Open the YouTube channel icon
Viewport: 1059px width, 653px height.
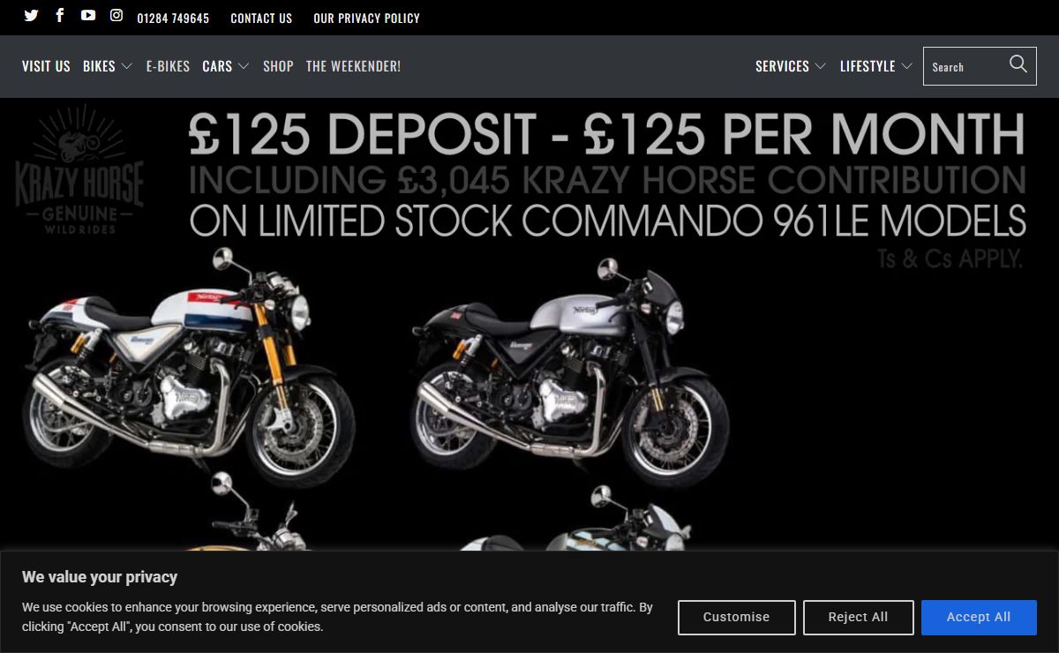point(88,15)
